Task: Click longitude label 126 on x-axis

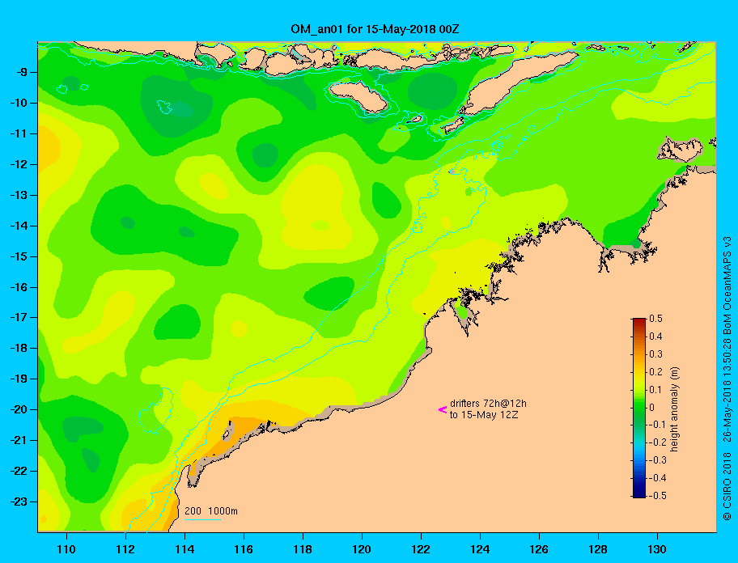Action: pyautogui.click(x=539, y=549)
